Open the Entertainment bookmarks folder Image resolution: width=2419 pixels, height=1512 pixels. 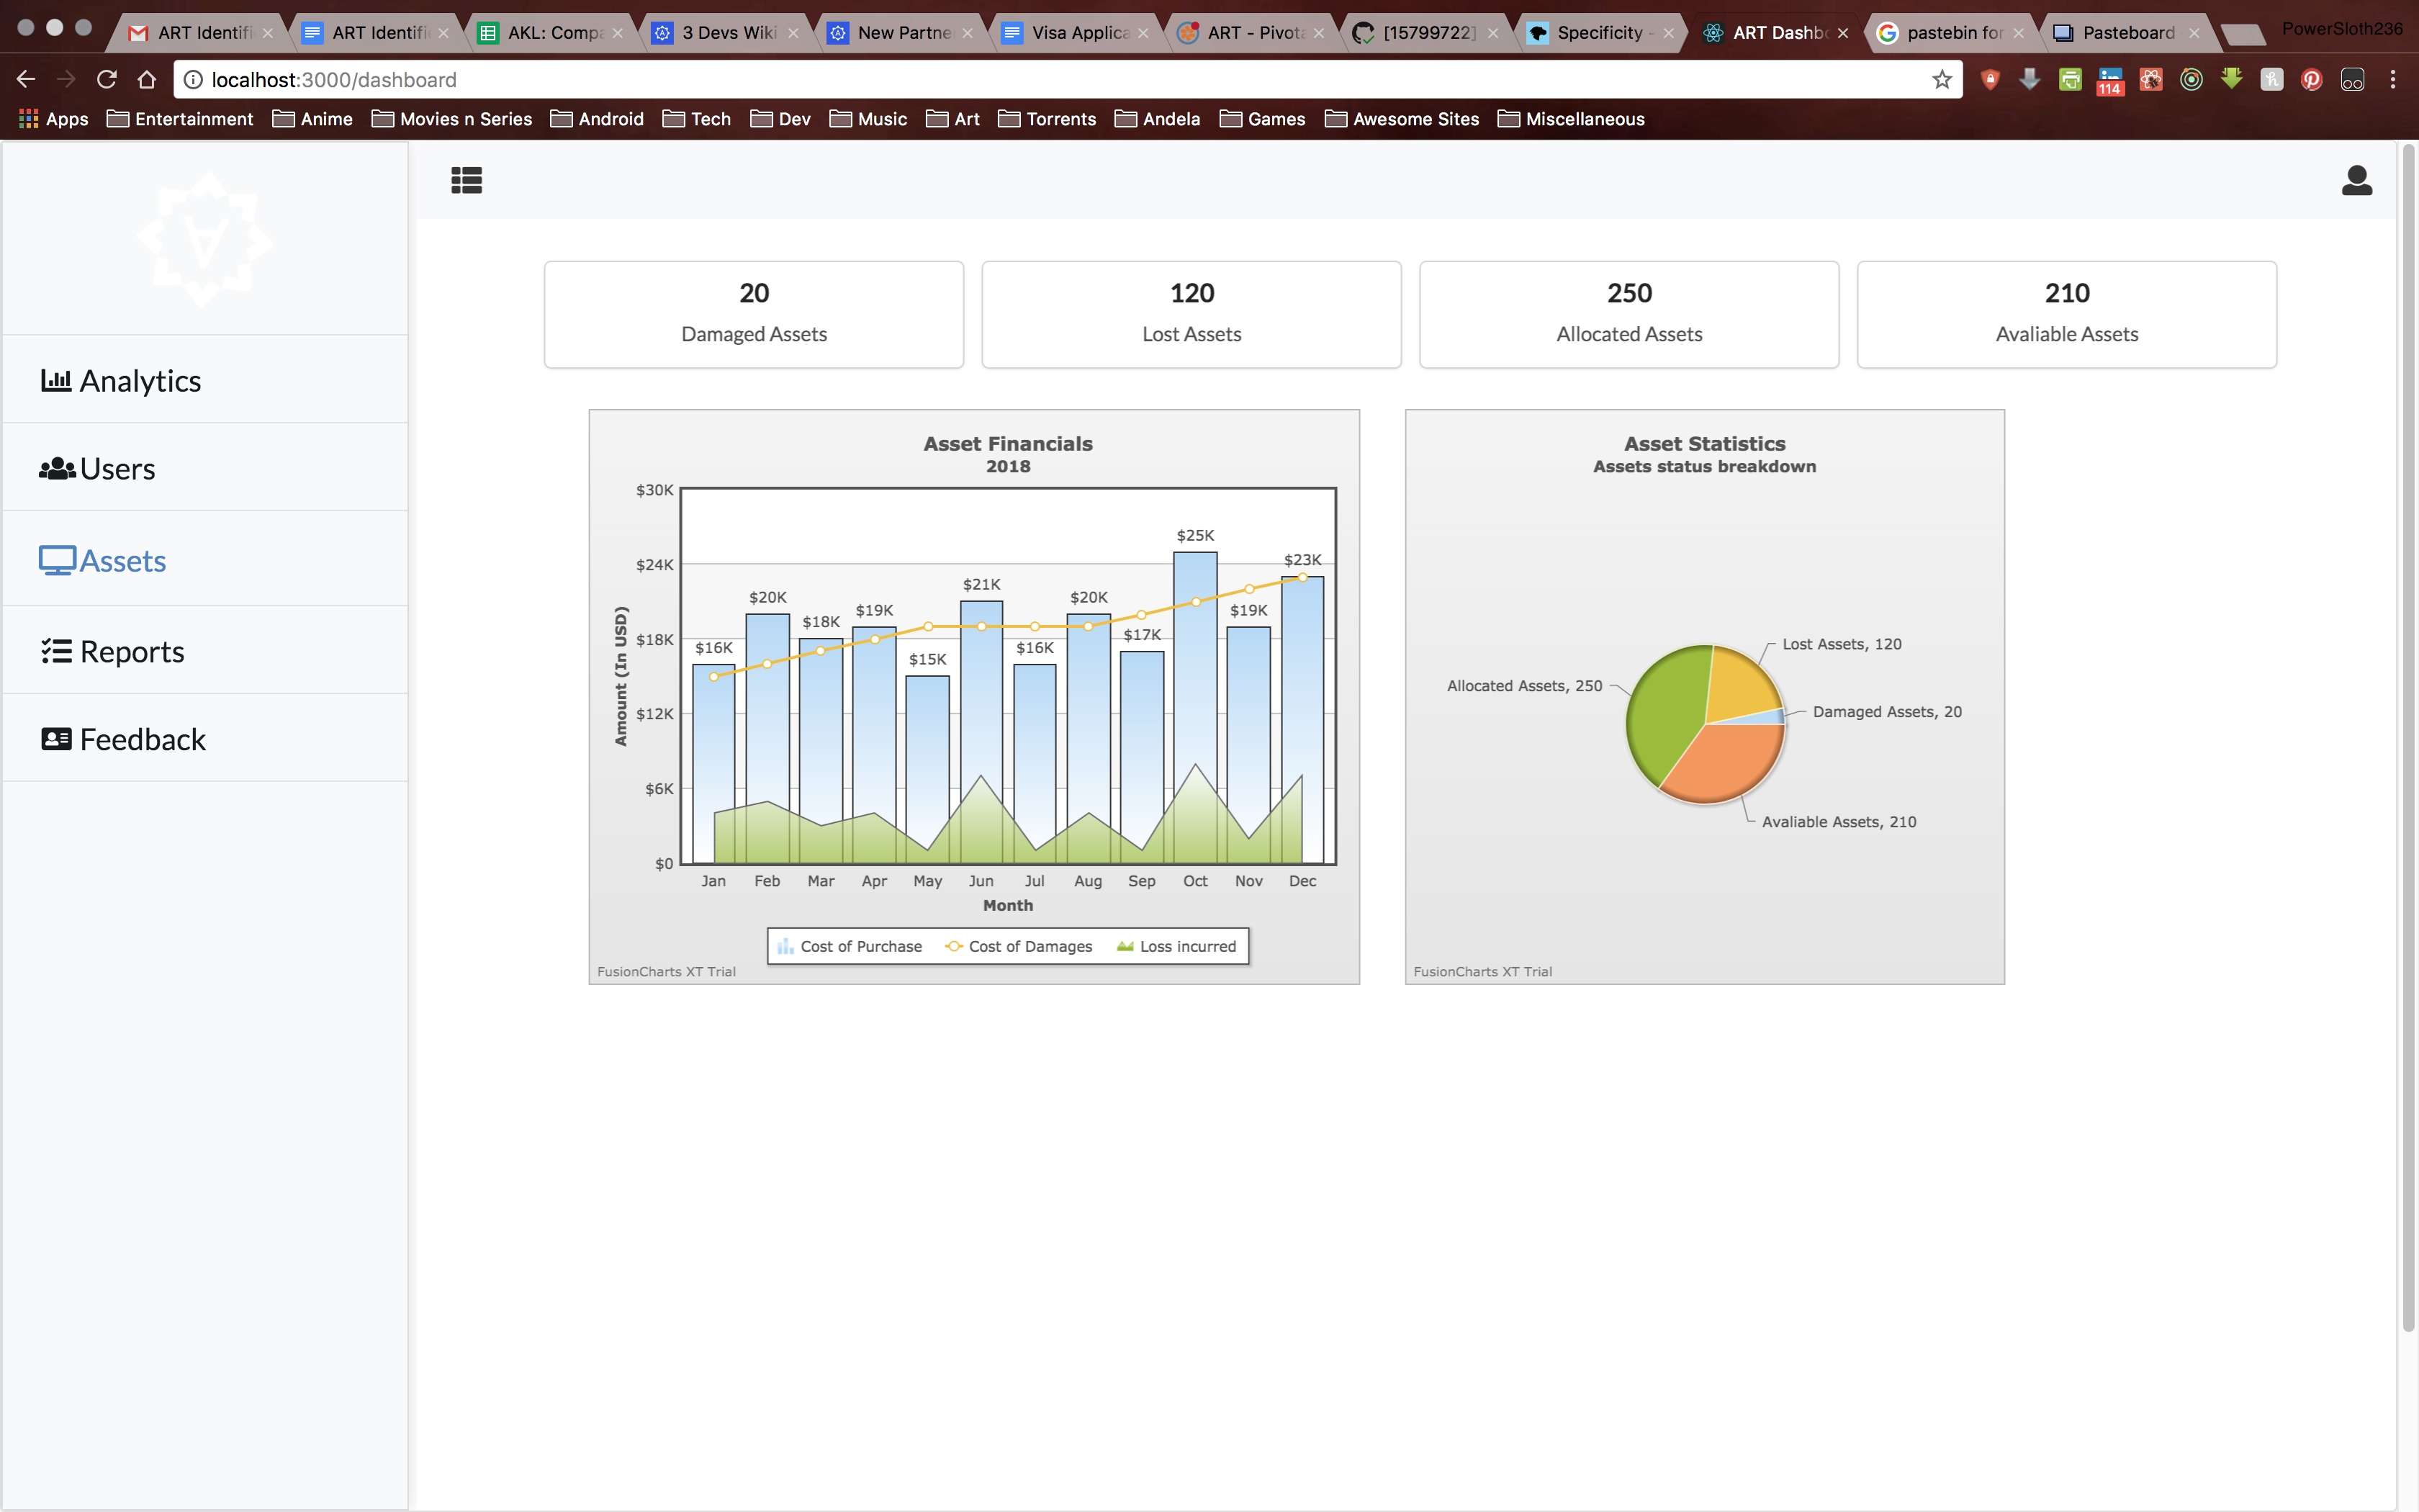pos(180,119)
